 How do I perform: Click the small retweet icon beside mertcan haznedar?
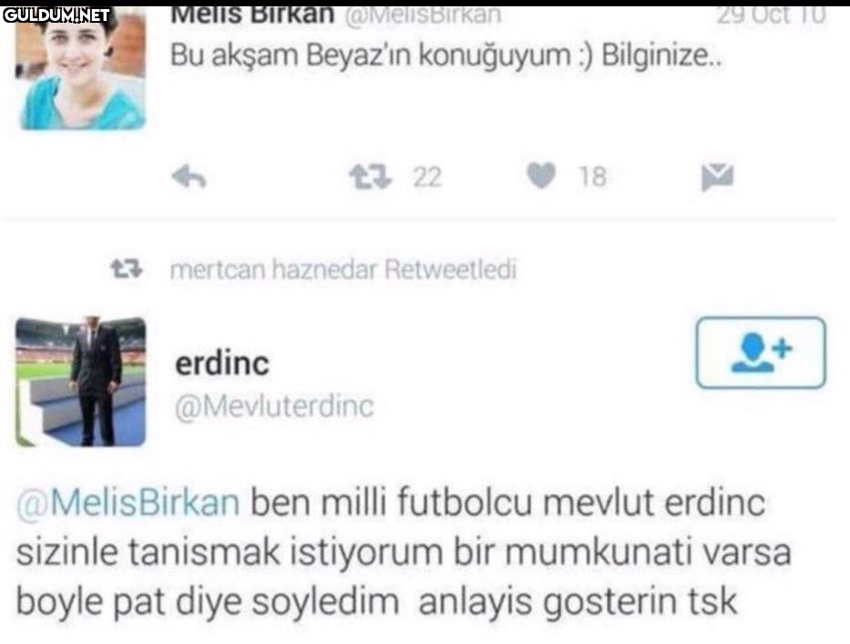point(127,269)
